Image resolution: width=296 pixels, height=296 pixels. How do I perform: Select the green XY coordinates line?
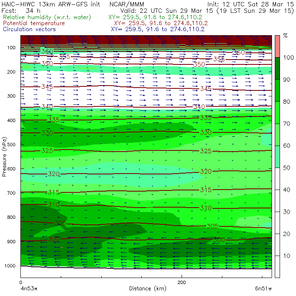pos(155,17)
